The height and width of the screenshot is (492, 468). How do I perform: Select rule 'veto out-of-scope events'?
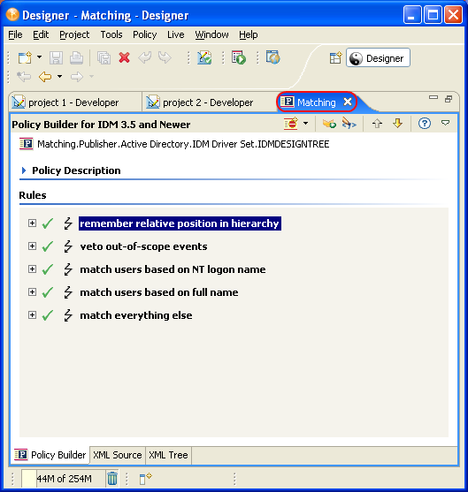[143, 246]
